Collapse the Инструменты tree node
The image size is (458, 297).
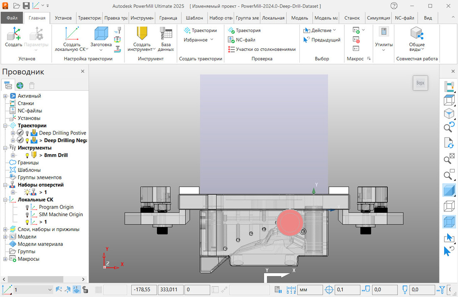[5, 148]
